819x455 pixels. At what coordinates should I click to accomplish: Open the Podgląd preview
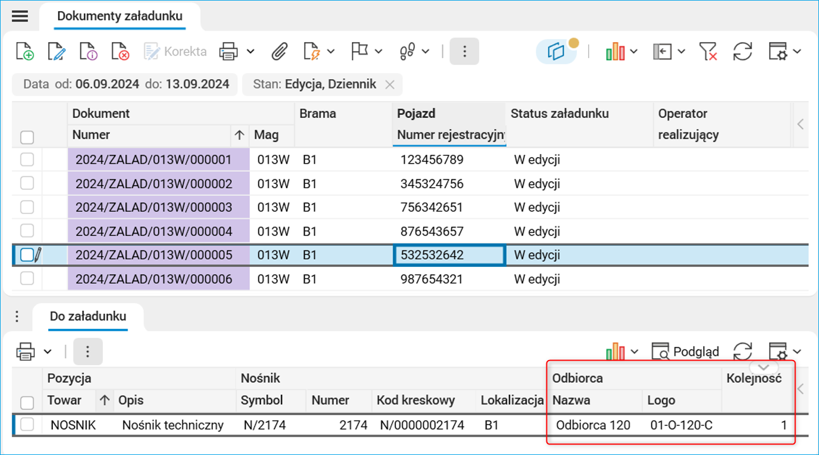coord(685,351)
